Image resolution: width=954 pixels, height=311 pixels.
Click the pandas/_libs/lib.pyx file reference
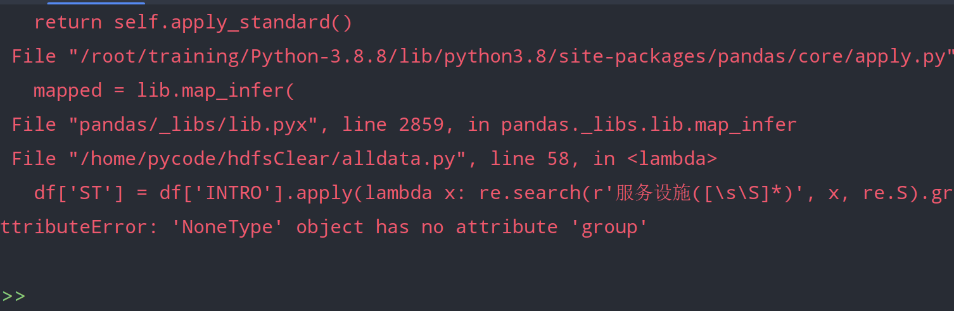click(193, 125)
